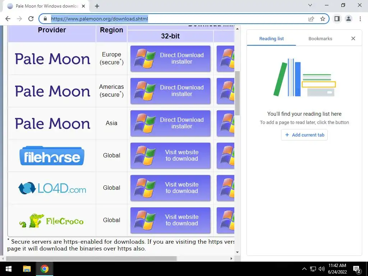Image resolution: width=368 pixels, height=276 pixels.
Task: Click Pale Moon logo in Asia row
Action: pyautogui.click(x=52, y=124)
